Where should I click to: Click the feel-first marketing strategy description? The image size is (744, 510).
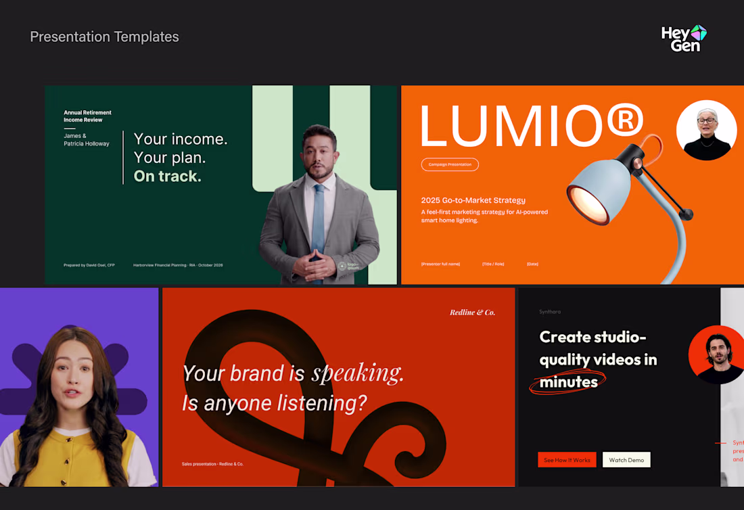pos(484,216)
